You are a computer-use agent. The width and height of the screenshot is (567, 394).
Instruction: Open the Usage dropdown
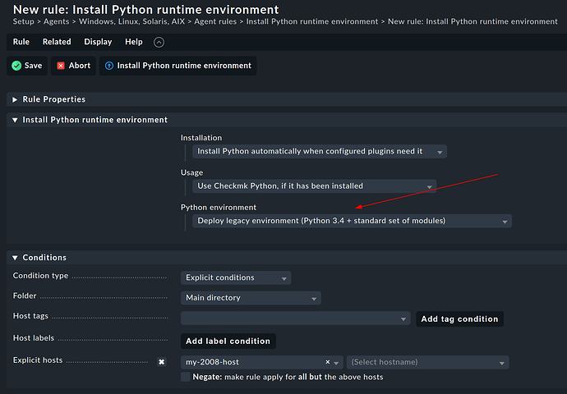(x=316, y=186)
